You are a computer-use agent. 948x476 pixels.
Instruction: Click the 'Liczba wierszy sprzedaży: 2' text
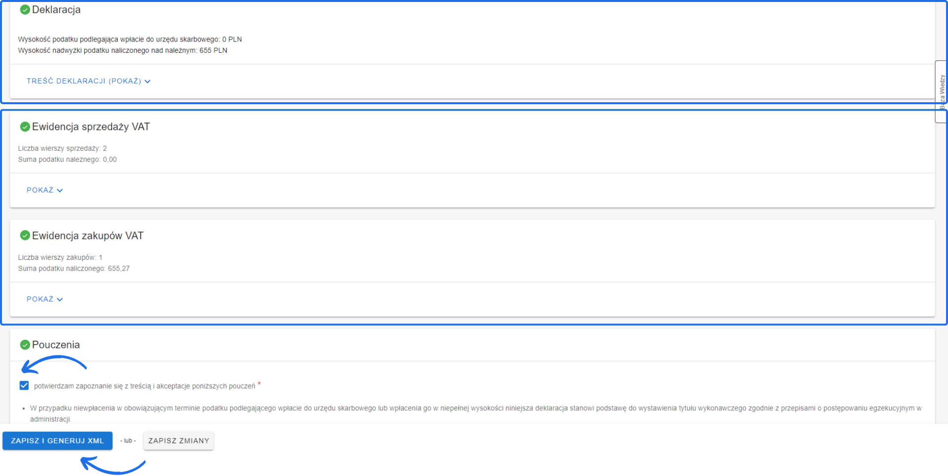click(63, 149)
